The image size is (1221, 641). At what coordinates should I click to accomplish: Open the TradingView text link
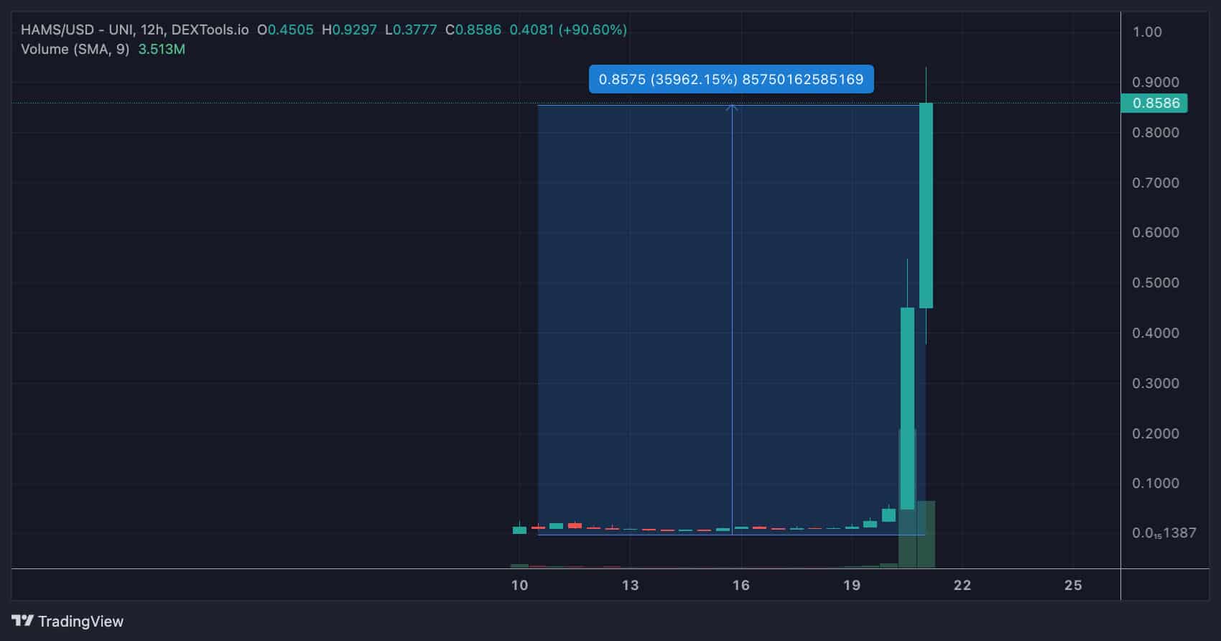(x=80, y=622)
